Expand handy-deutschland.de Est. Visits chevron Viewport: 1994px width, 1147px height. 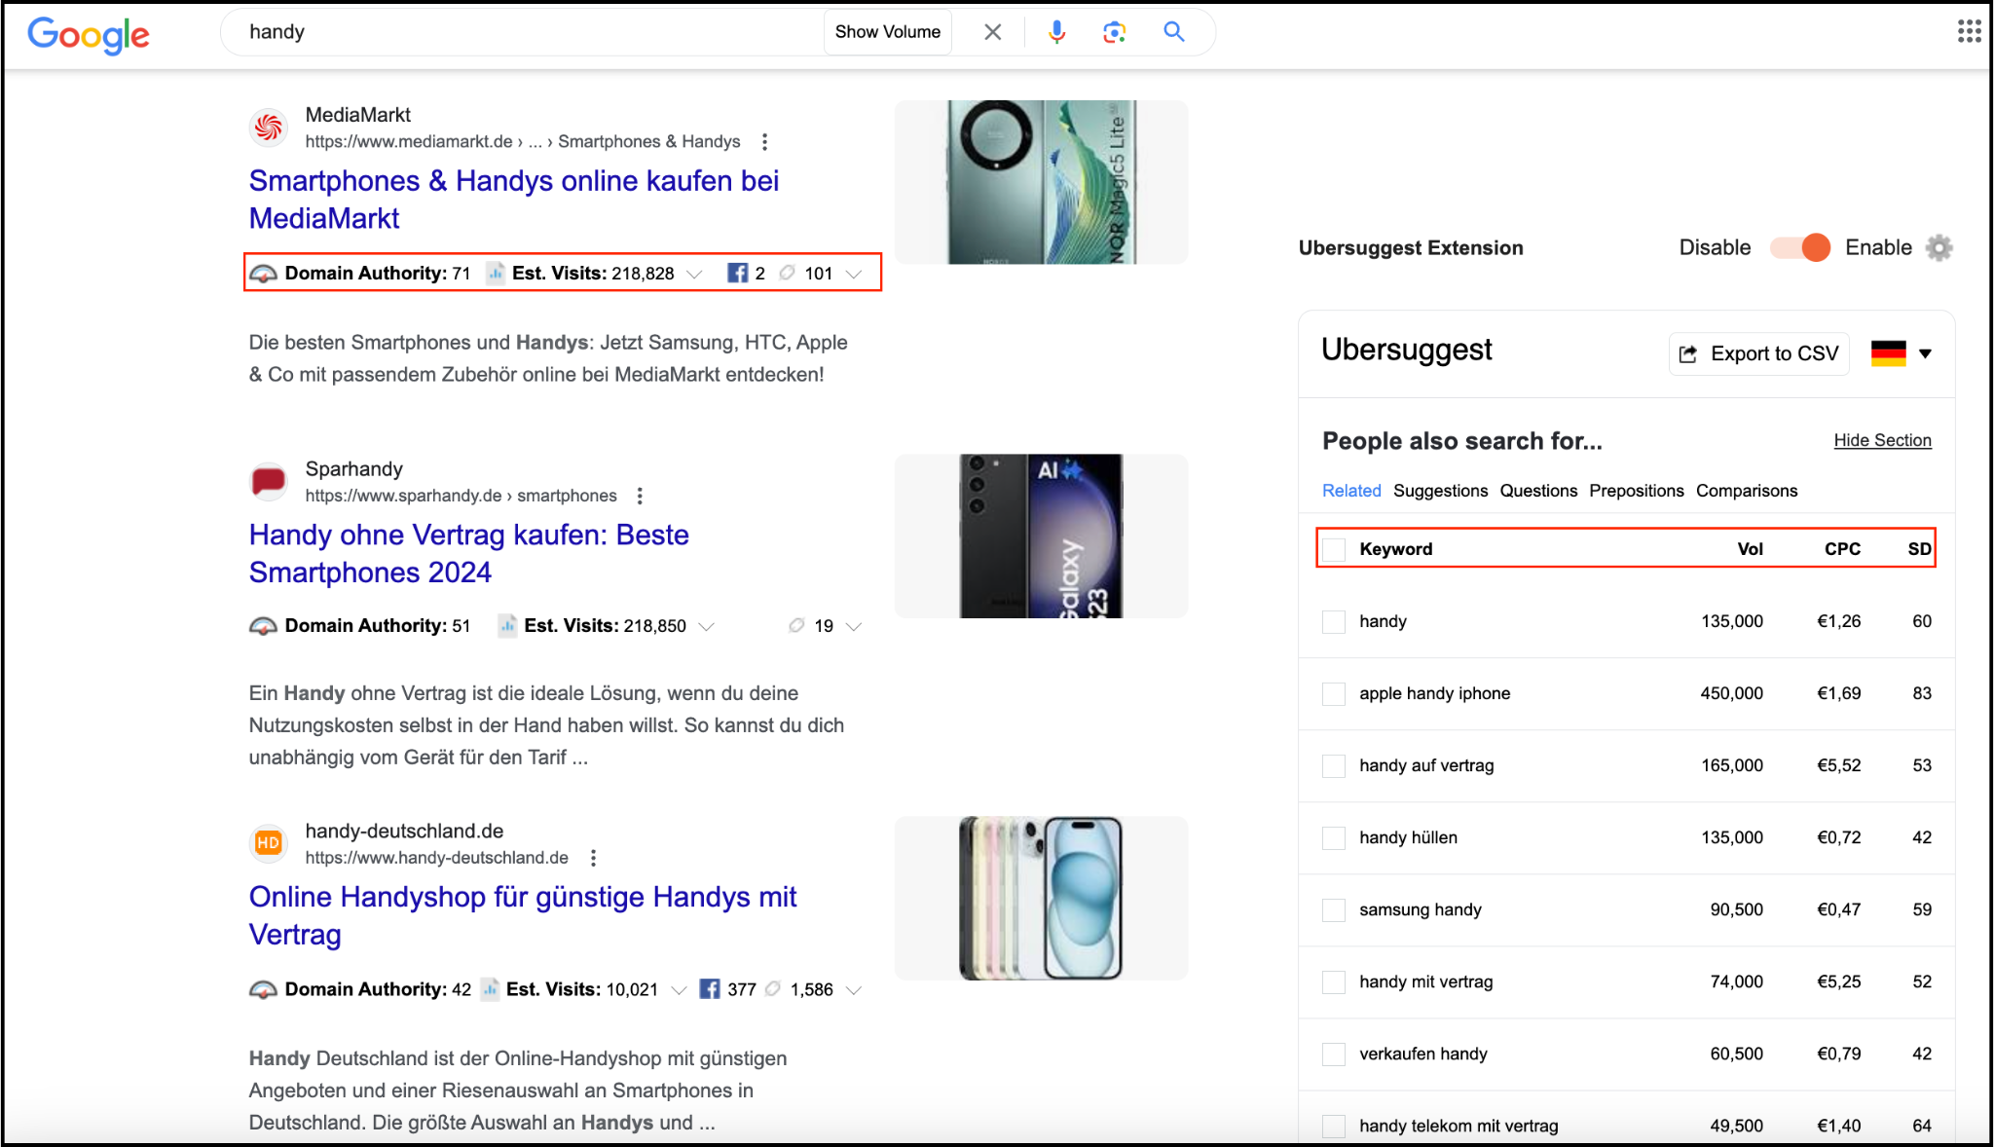[x=680, y=990]
